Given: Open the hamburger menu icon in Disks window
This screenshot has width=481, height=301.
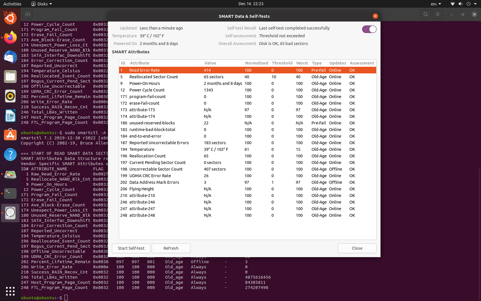Looking at the screenshot, I should click(437, 14).
